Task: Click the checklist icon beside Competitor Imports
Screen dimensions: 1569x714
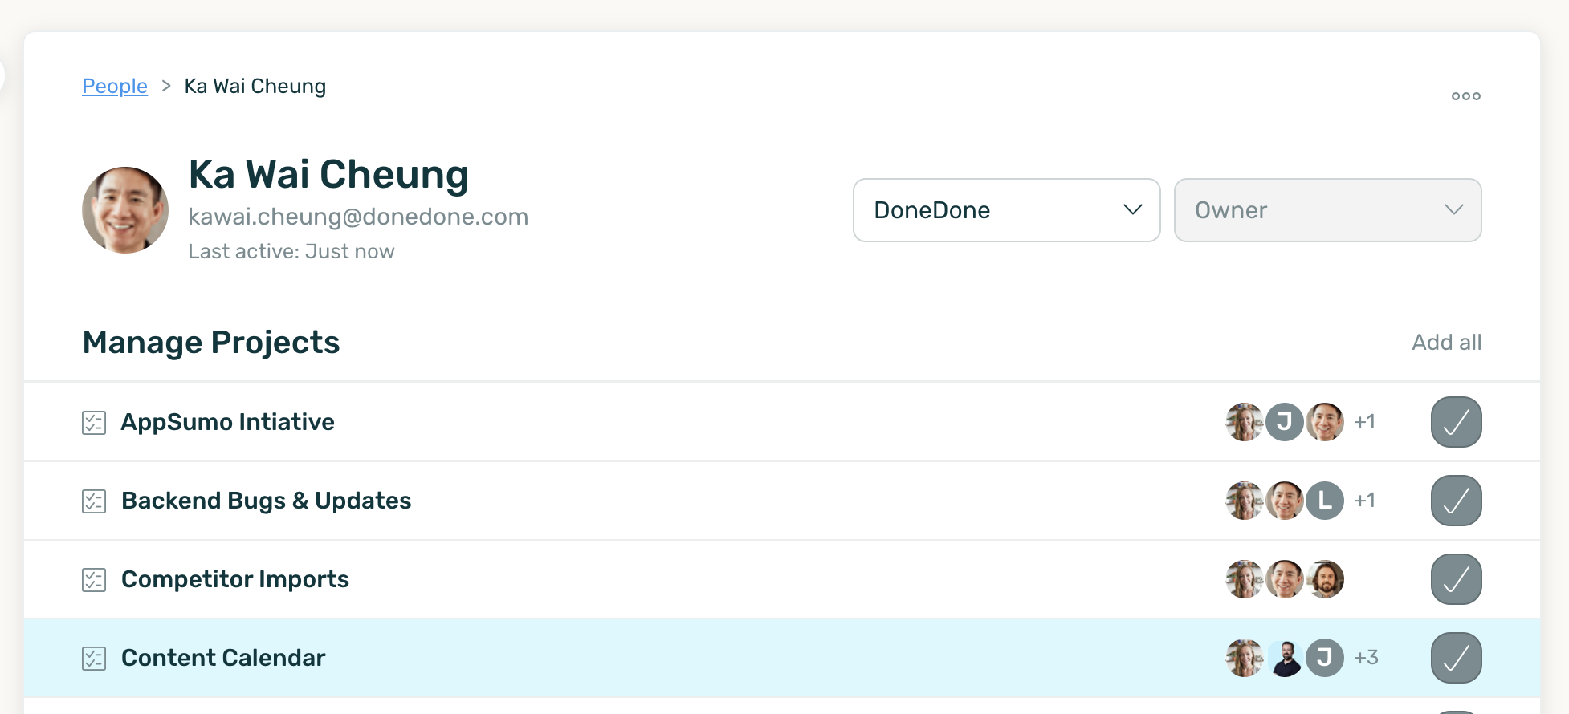Action: pos(94,580)
